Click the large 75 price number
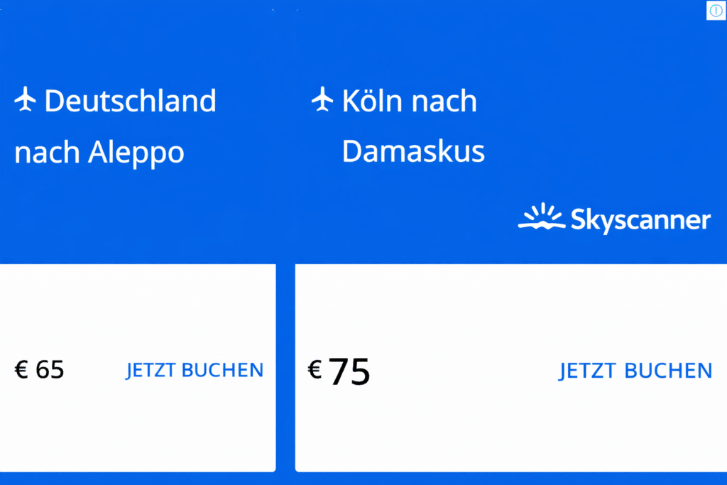Viewport: 727px width, 485px height. (350, 371)
